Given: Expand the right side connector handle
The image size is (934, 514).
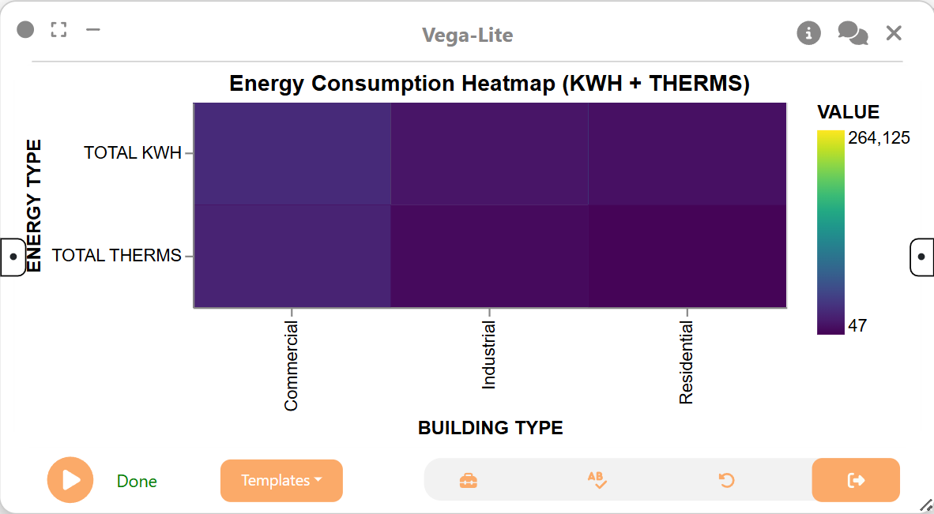Looking at the screenshot, I should 922,257.
